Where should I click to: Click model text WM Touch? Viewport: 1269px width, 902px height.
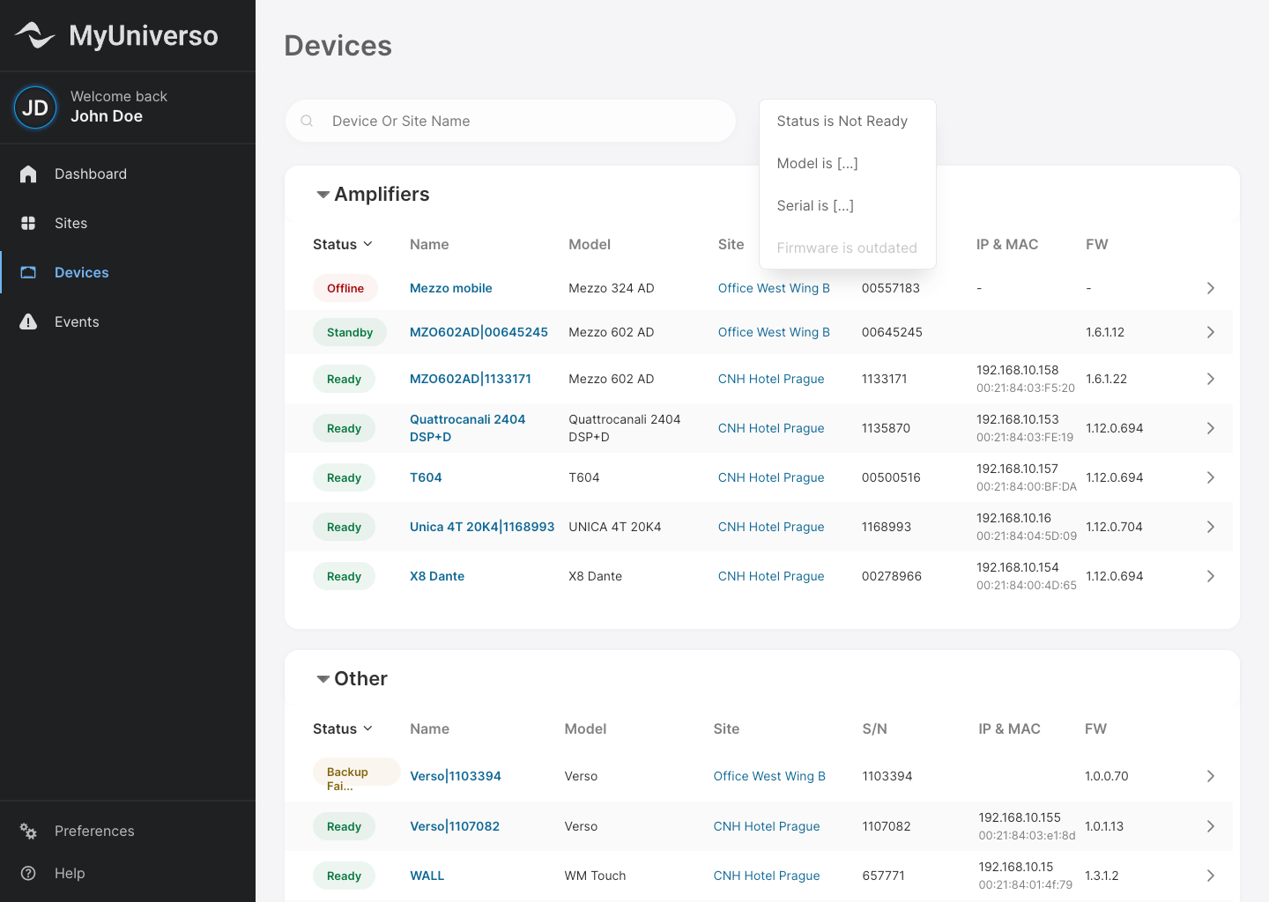[595, 876]
